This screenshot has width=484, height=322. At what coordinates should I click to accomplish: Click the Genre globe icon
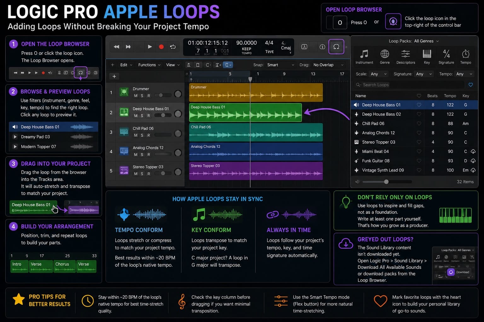(384, 54)
